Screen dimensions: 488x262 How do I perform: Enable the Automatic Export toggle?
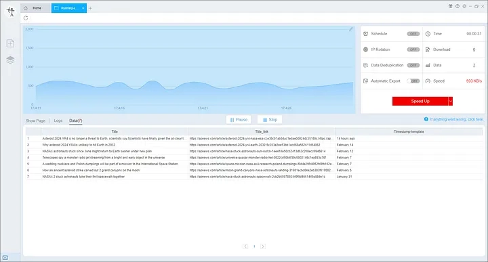click(413, 81)
